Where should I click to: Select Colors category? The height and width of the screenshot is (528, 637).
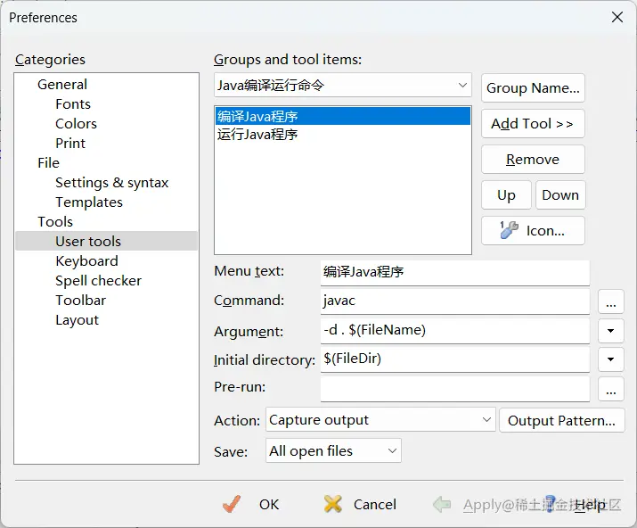[76, 124]
